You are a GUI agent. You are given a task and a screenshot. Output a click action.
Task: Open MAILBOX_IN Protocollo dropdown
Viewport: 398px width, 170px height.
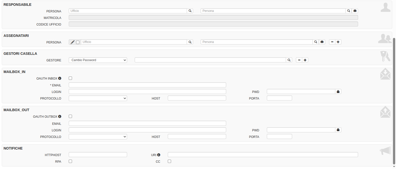pos(98,98)
